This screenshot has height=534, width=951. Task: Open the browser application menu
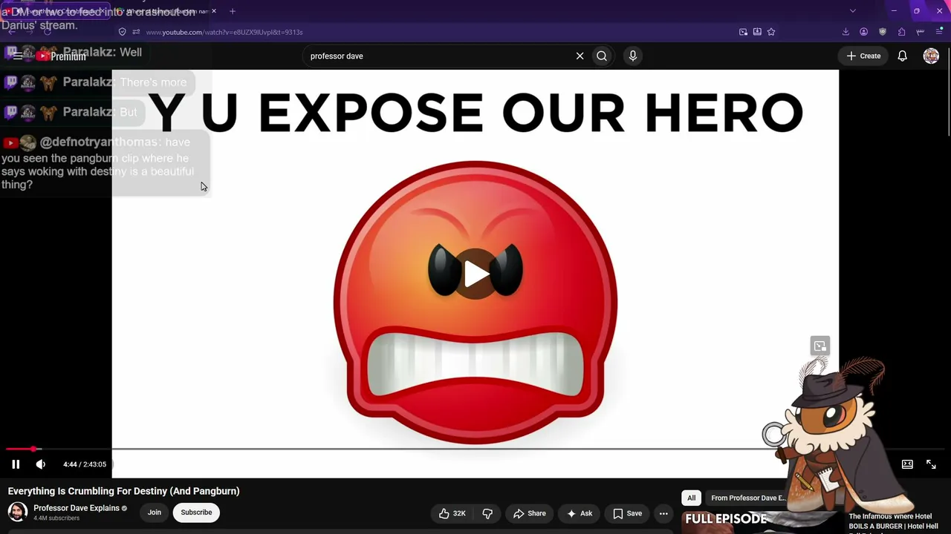939,32
